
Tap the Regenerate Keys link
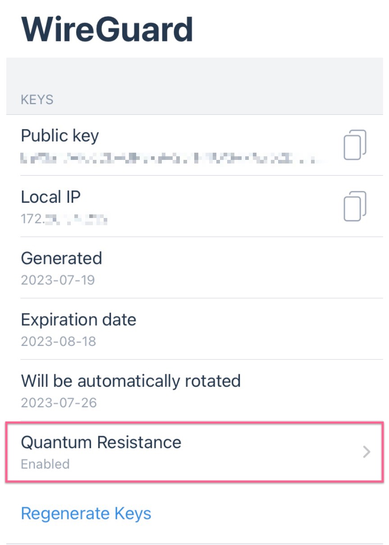pyautogui.click(x=86, y=513)
